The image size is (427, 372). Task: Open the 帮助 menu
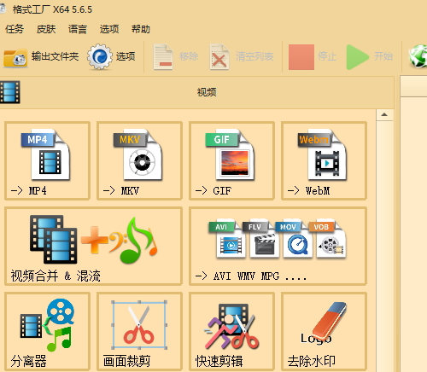[141, 29]
